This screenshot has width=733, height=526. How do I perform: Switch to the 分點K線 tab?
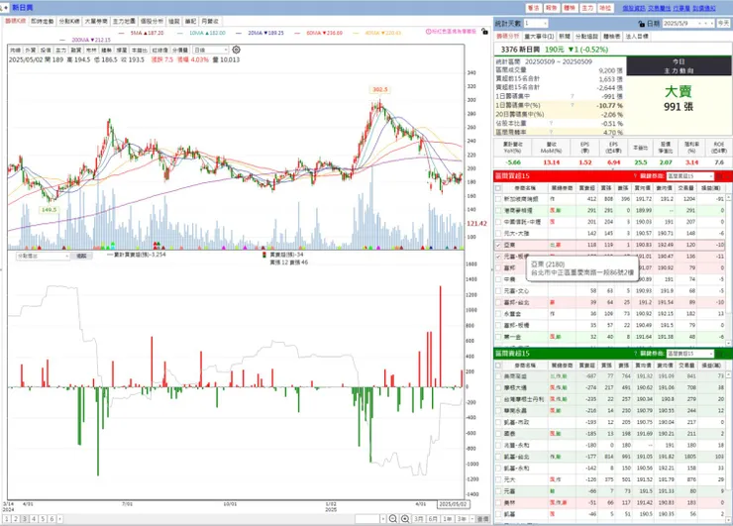(69, 22)
